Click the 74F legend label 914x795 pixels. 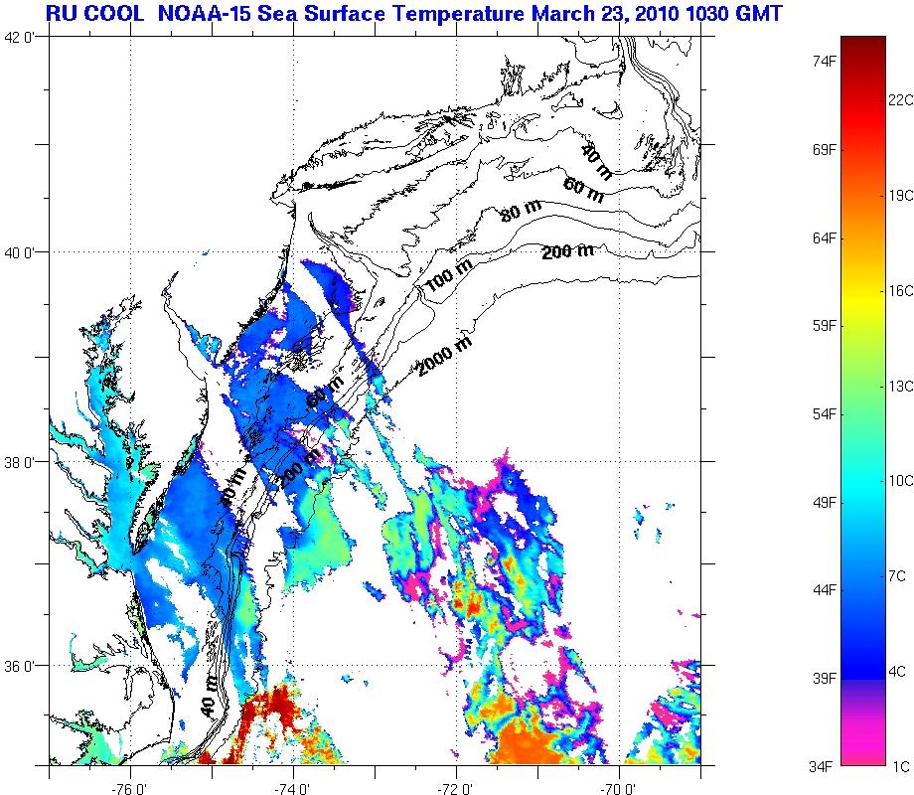[825, 62]
